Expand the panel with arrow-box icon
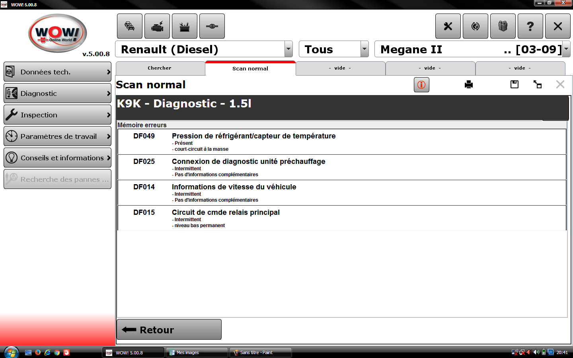573x358 pixels. pyautogui.click(x=538, y=84)
